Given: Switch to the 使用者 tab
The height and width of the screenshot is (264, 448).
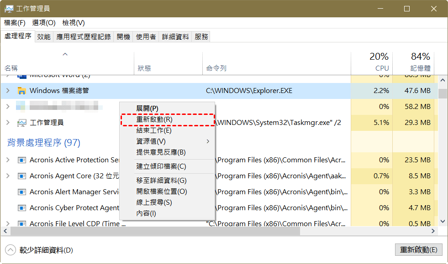Looking at the screenshot, I should 146,37.
